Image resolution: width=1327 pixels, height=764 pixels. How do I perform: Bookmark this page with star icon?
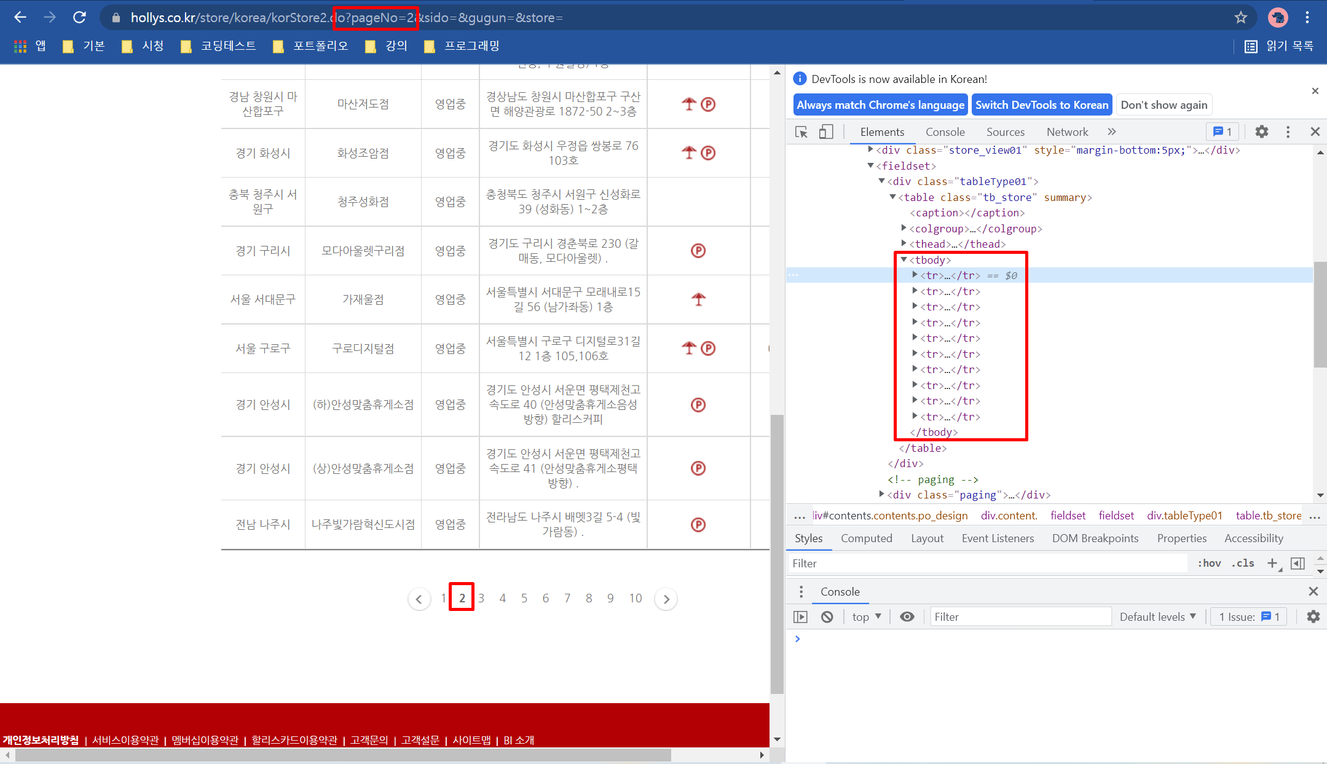pyautogui.click(x=1240, y=17)
